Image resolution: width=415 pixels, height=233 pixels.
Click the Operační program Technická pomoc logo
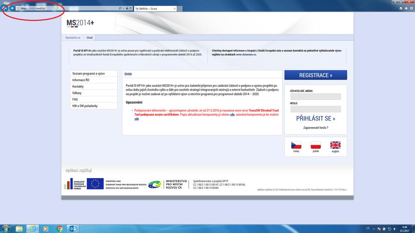(x=75, y=184)
